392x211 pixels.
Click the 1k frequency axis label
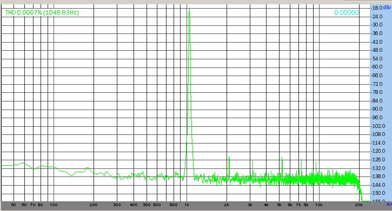click(x=187, y=205)
